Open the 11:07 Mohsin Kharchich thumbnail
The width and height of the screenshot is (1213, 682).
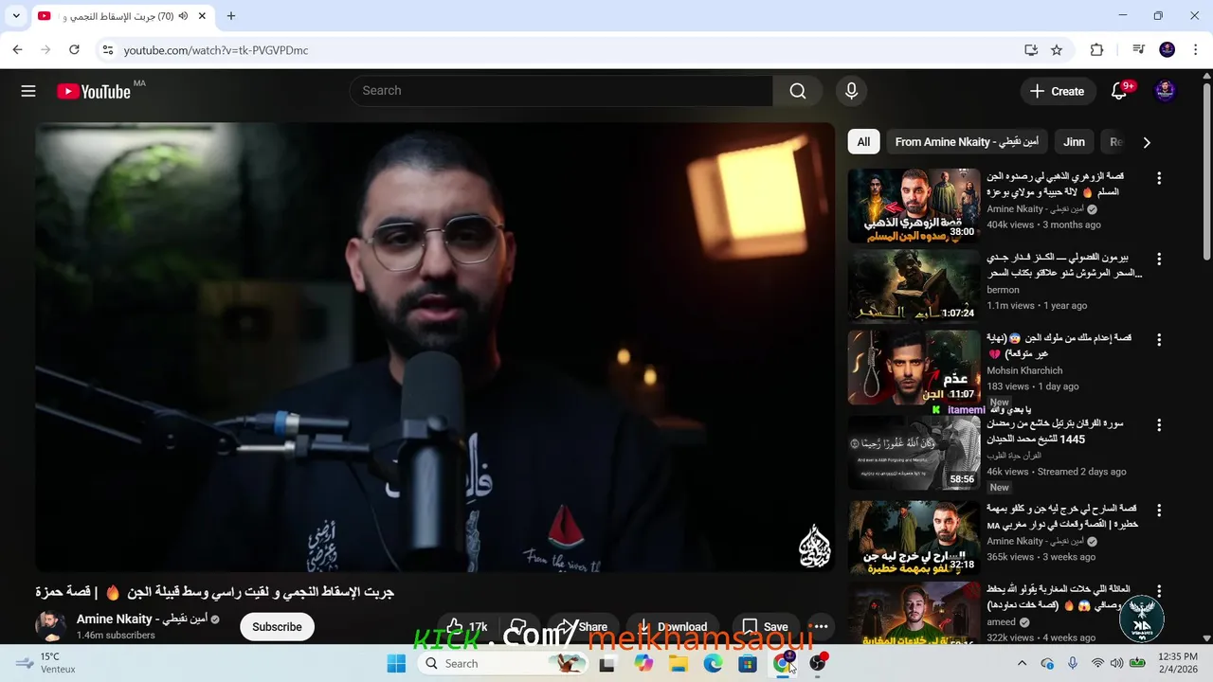coord(914,367)
